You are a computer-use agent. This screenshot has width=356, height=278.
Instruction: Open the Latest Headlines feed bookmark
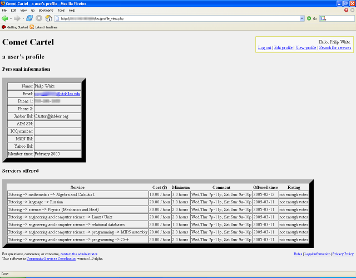pyautogui.click(x=43, y=27)
